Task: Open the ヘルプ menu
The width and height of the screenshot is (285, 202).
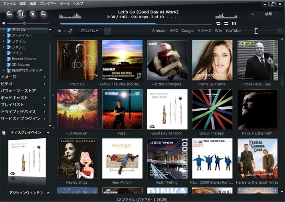Action: [x=78, y=4]
